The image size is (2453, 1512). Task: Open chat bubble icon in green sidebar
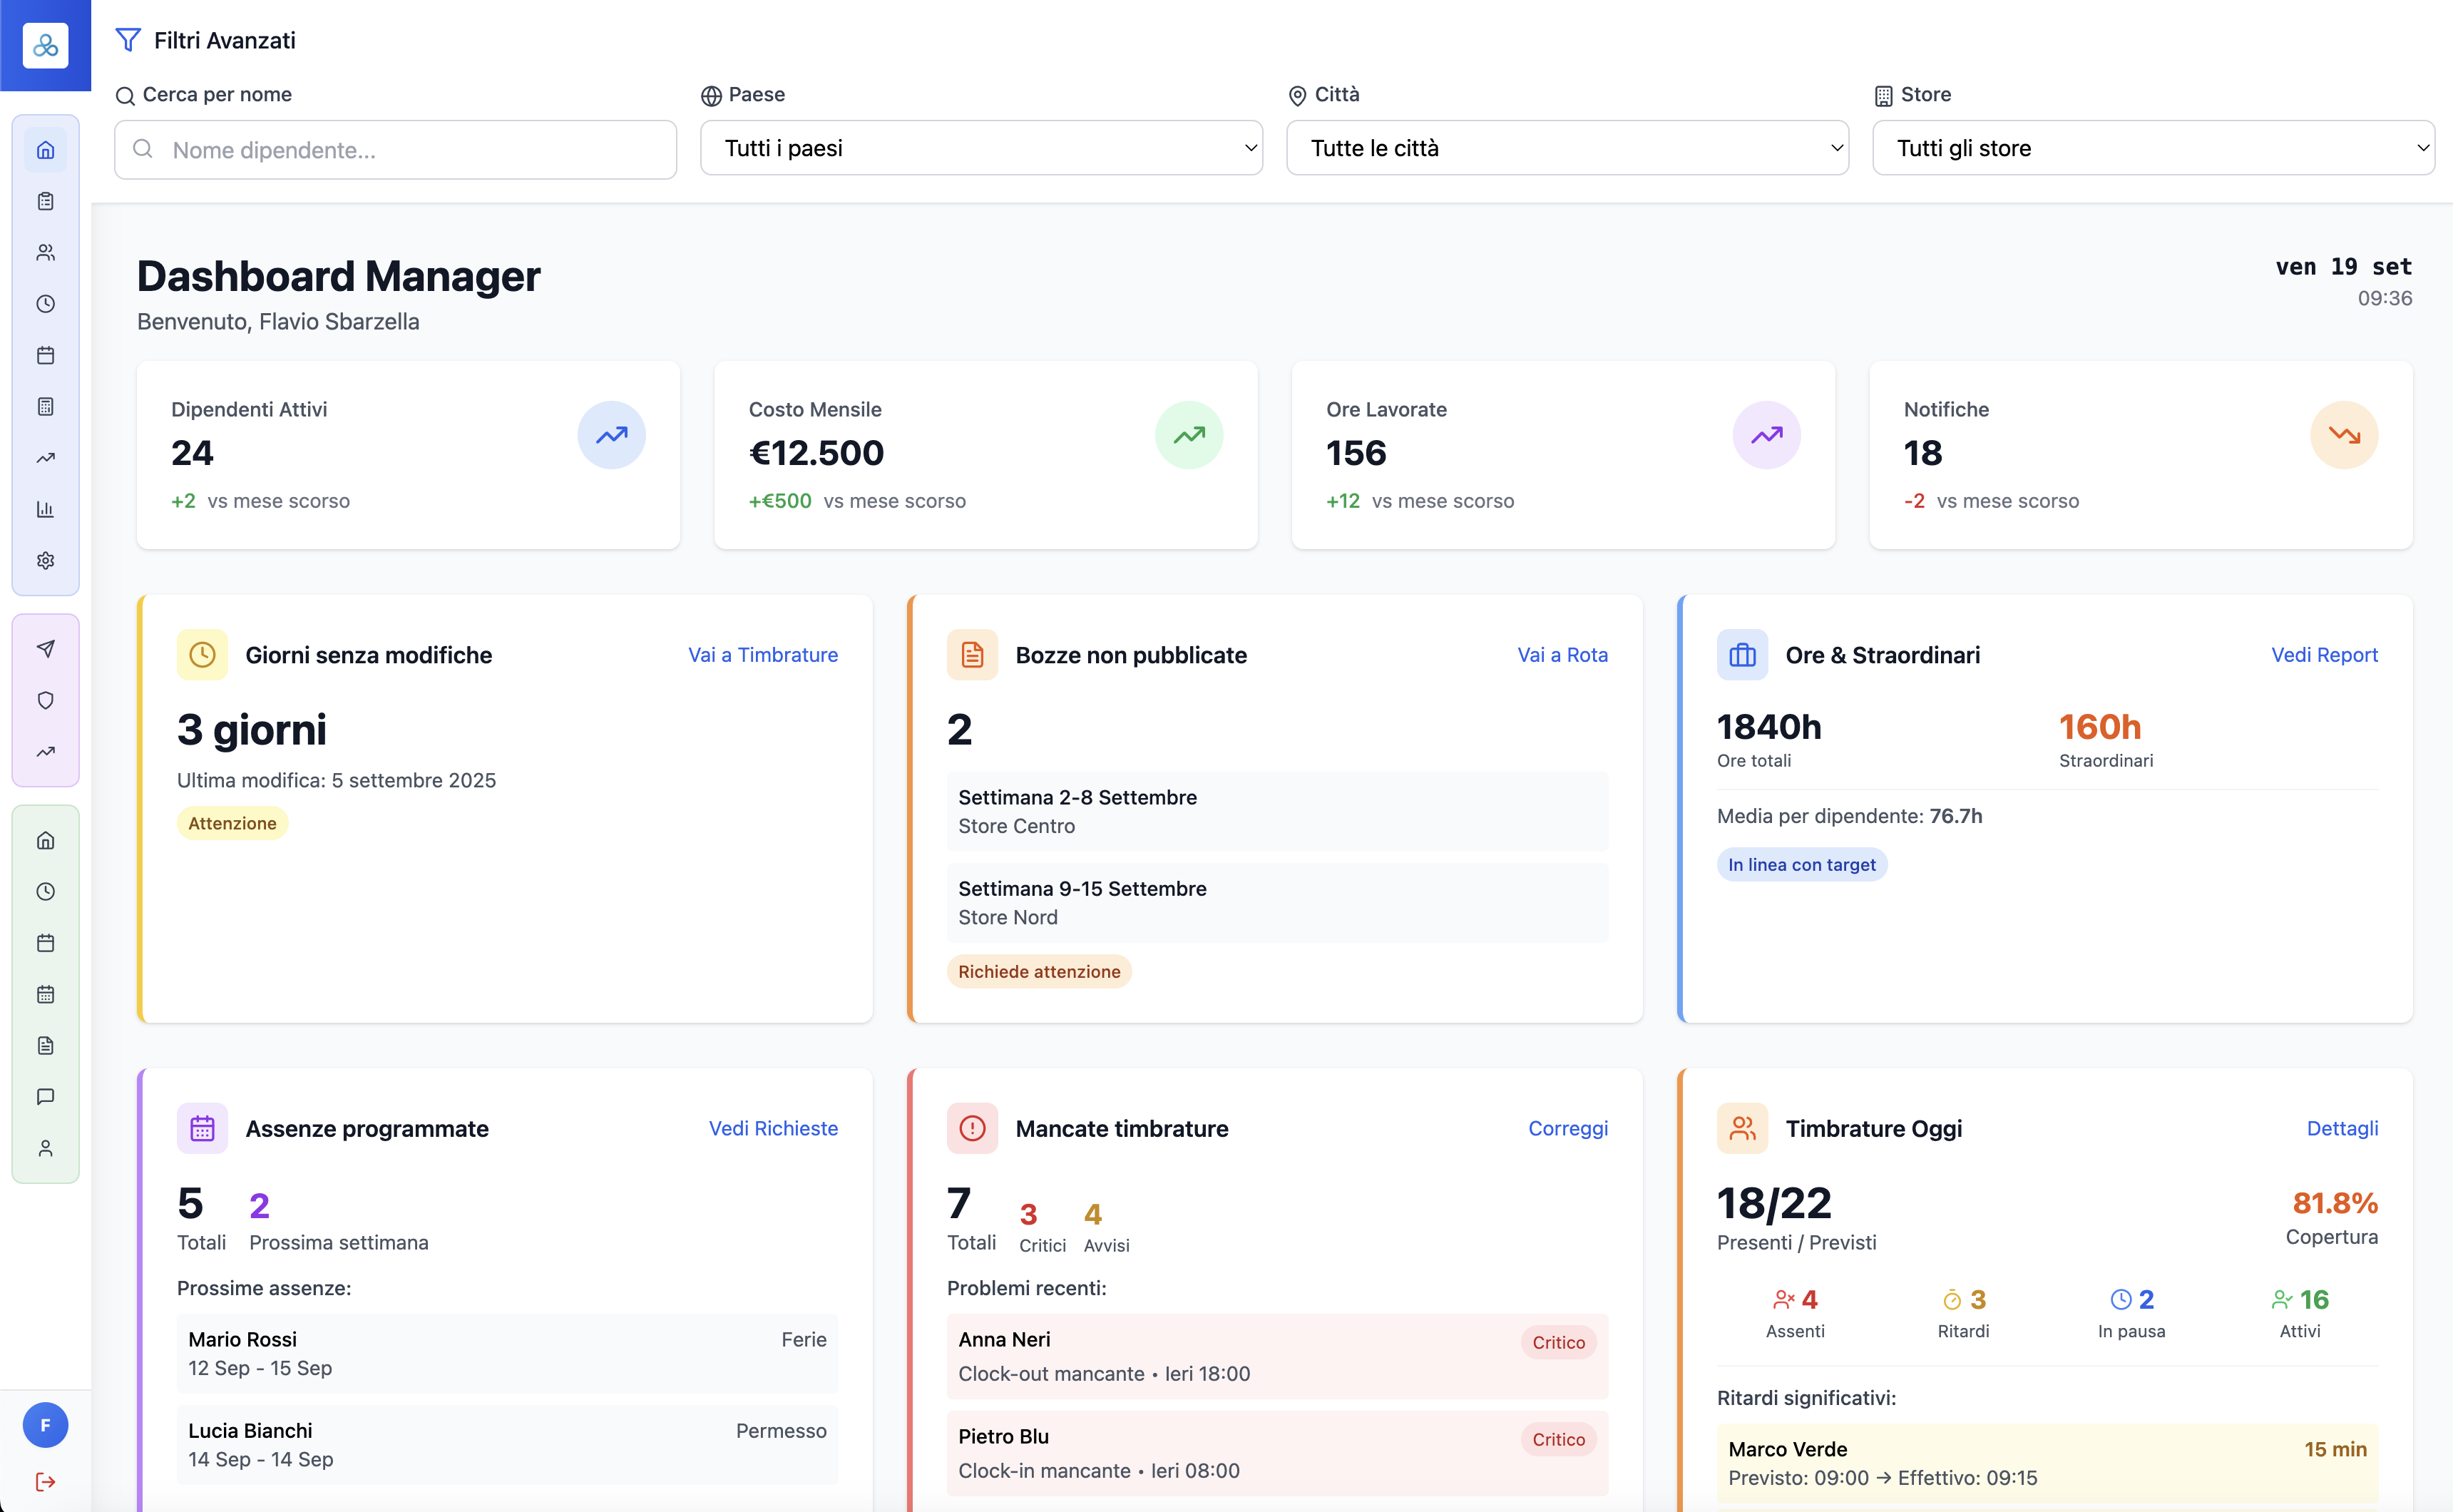[45, 1096]
